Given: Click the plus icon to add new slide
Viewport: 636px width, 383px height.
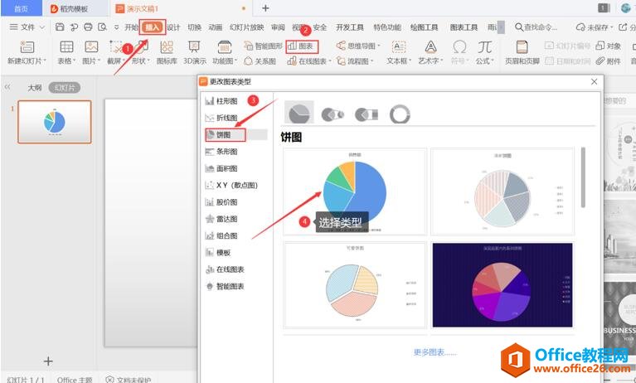Looking at the screenshot, I should point(48,361).
